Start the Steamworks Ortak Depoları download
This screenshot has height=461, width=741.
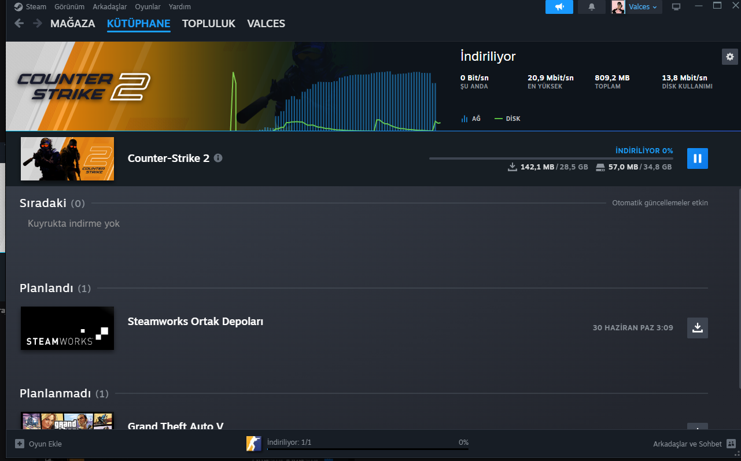(x=698, y=328)
